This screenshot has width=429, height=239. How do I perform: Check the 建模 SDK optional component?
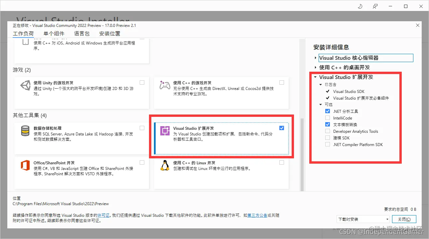(328, 138)
